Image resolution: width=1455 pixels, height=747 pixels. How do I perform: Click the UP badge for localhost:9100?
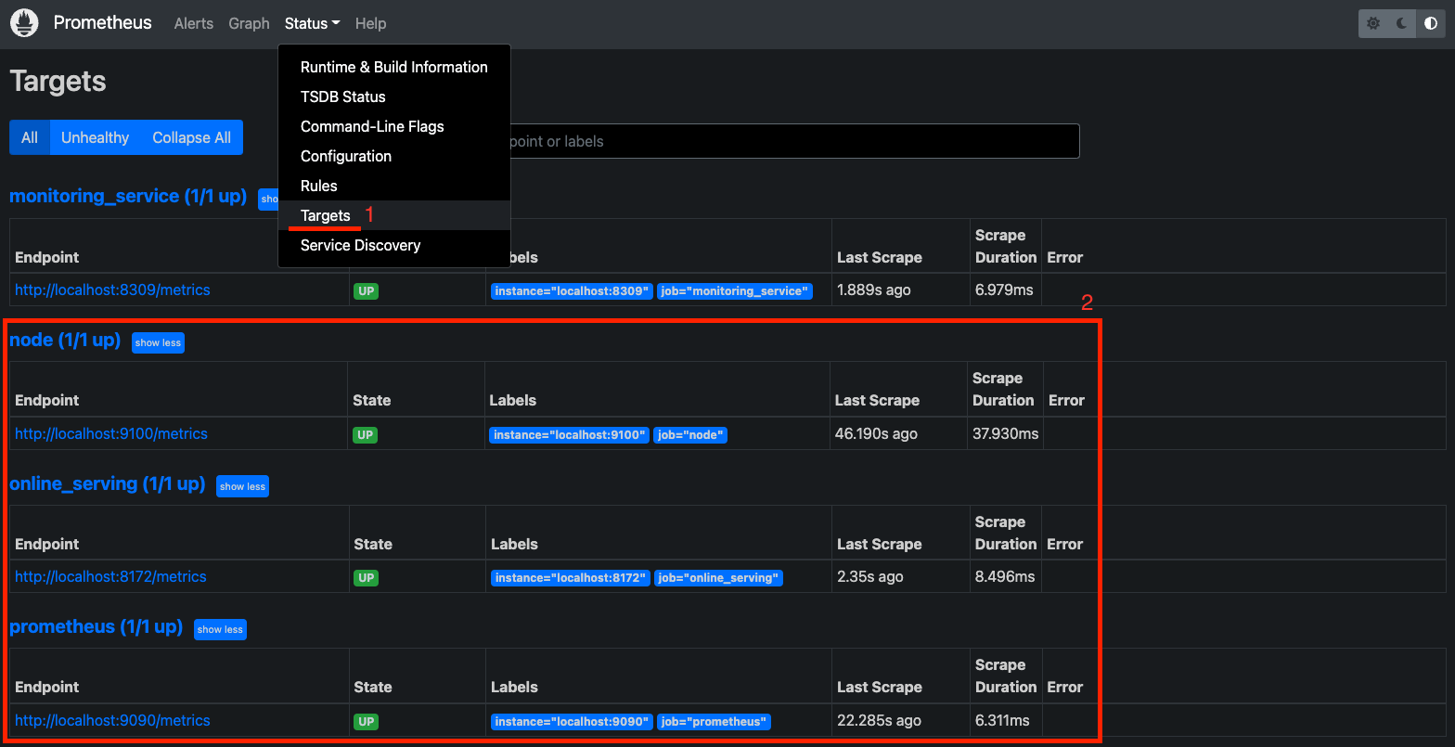[366, 434]
